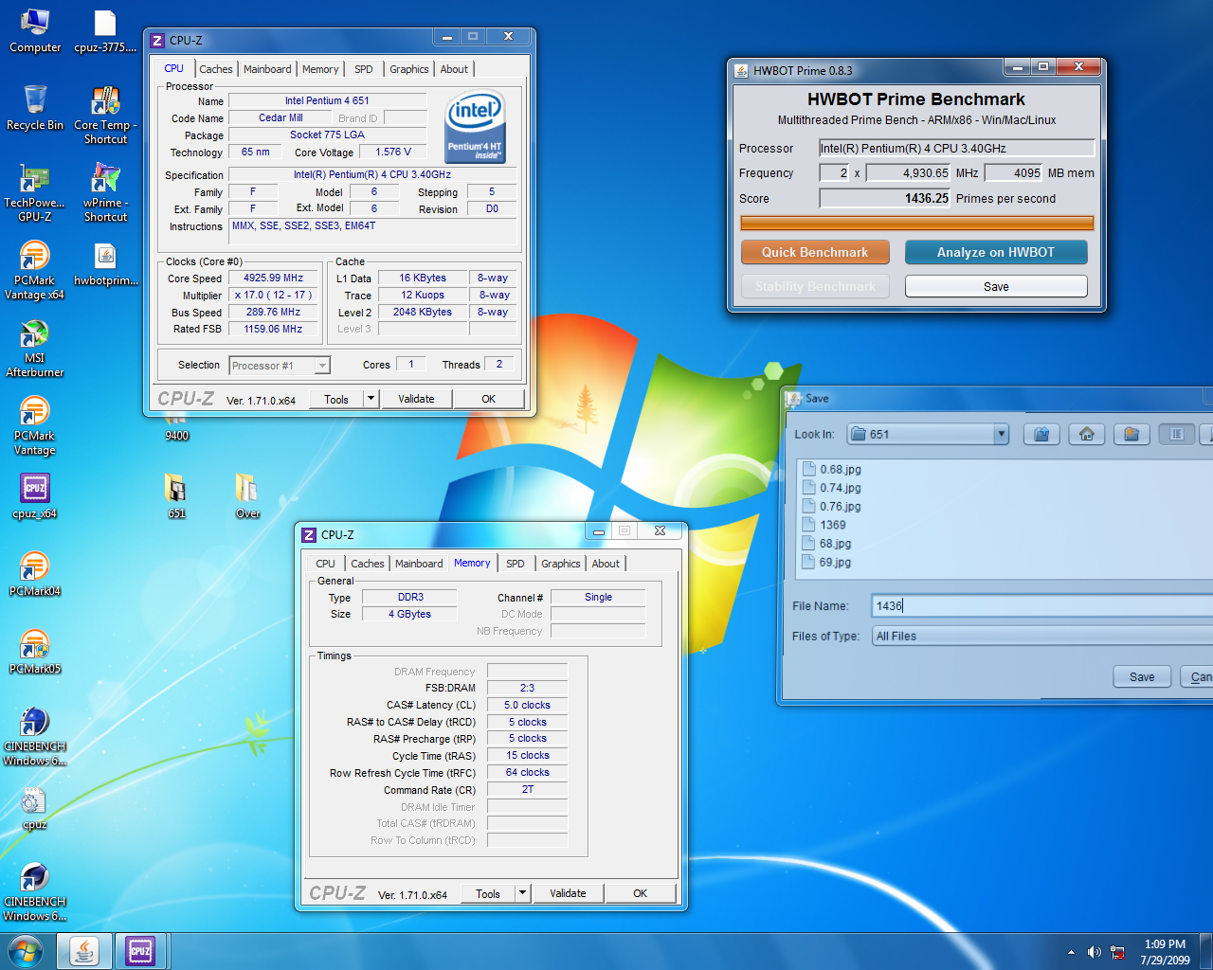Switch Save dialog to list view
This screenshot has height=970, width=1213.
click(1177, 434)
